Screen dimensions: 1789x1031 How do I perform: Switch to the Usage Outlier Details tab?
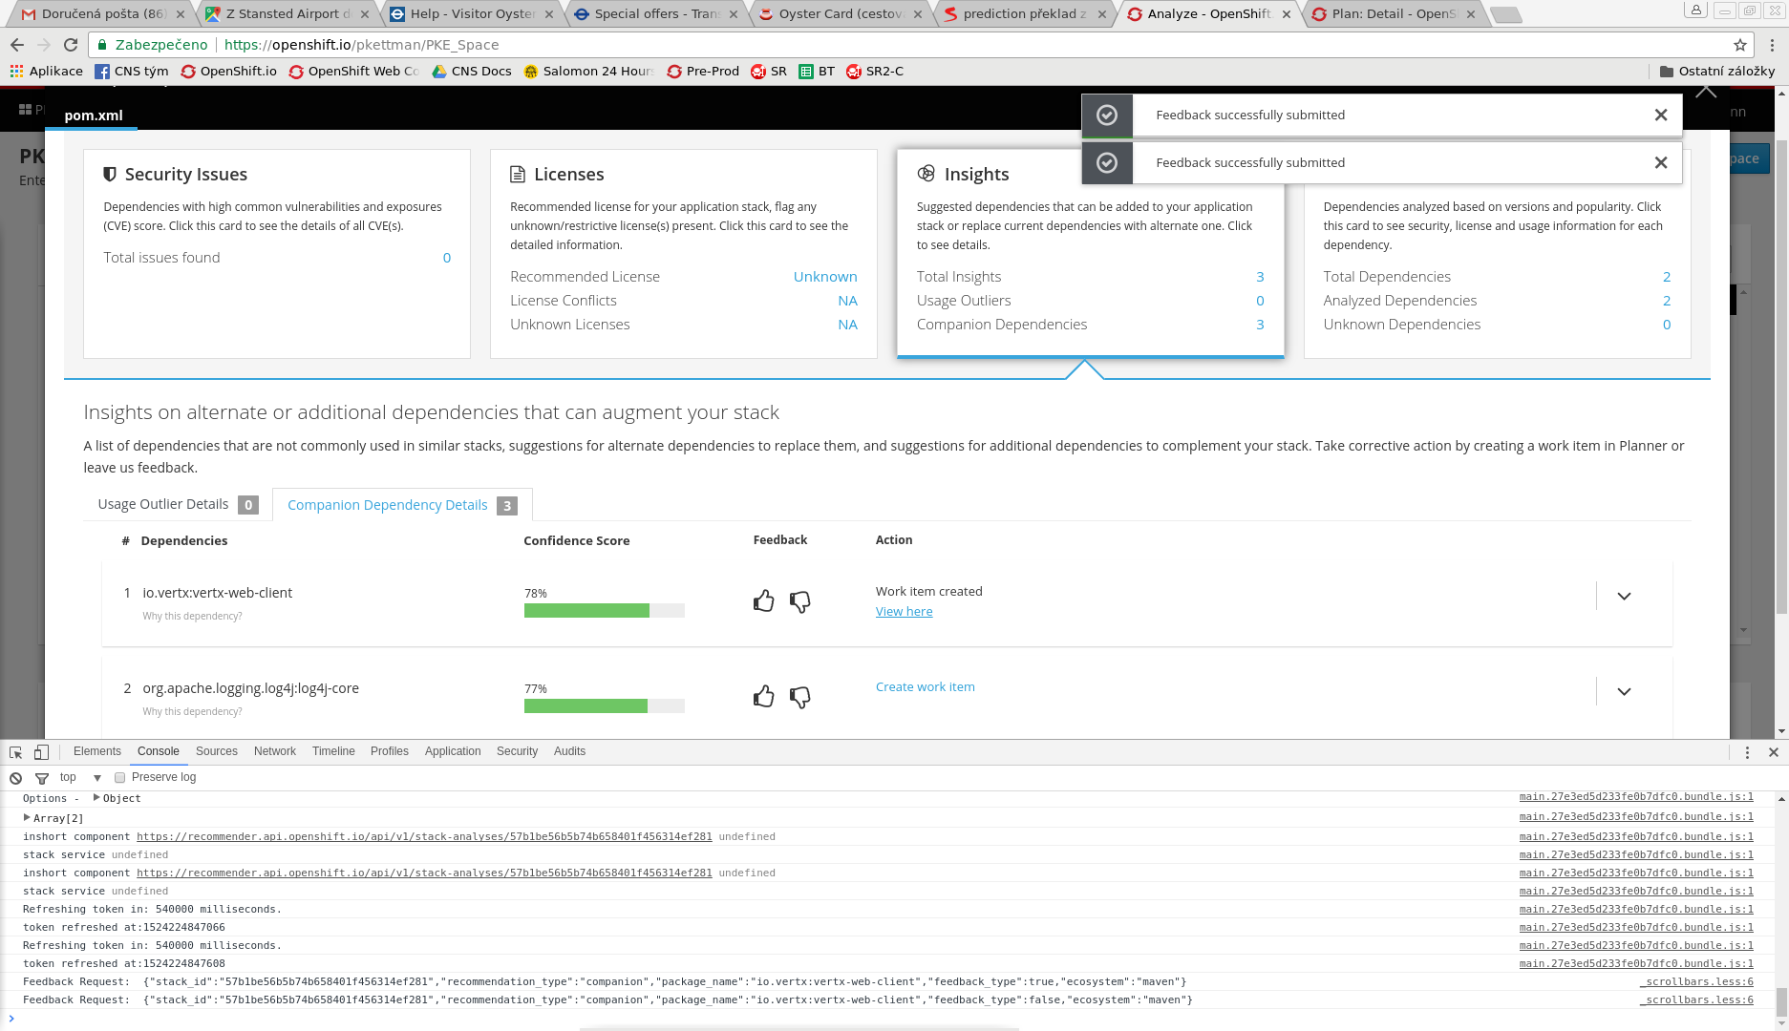click(162, 504)
